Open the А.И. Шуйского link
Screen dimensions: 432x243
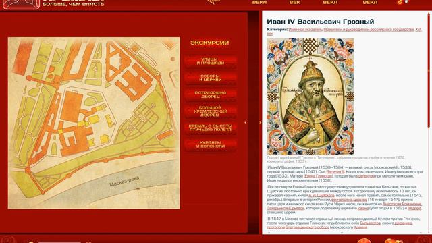pyautogui.click(x=321, y=195)
